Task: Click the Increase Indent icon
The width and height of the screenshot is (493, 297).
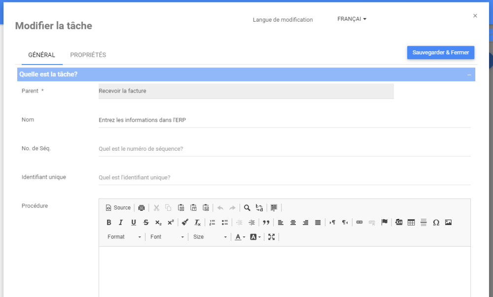Action: coord(251,222)
